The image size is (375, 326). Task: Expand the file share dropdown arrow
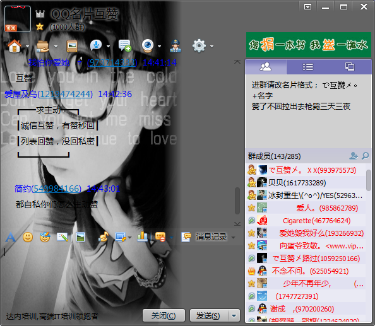click(56, 46)
